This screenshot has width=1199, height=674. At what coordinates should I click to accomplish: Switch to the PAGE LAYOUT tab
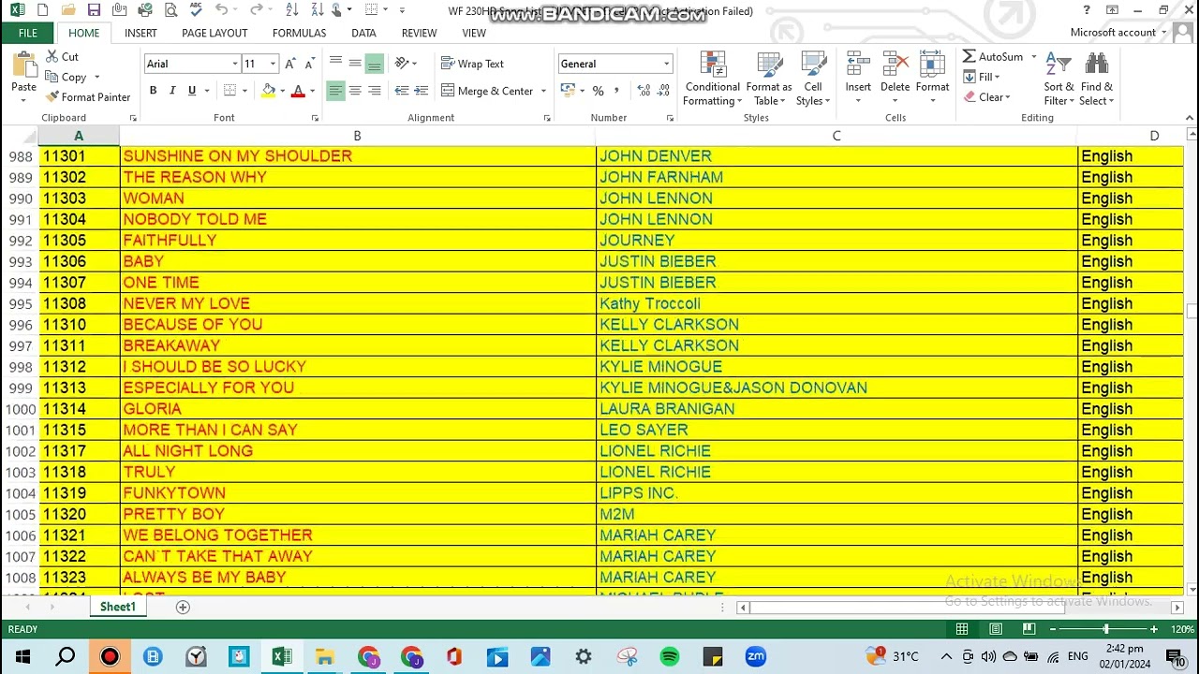[215, 33]
